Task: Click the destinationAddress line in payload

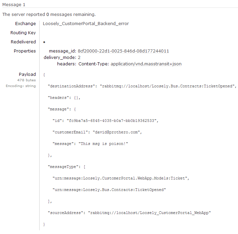Action: click(142, 86)
